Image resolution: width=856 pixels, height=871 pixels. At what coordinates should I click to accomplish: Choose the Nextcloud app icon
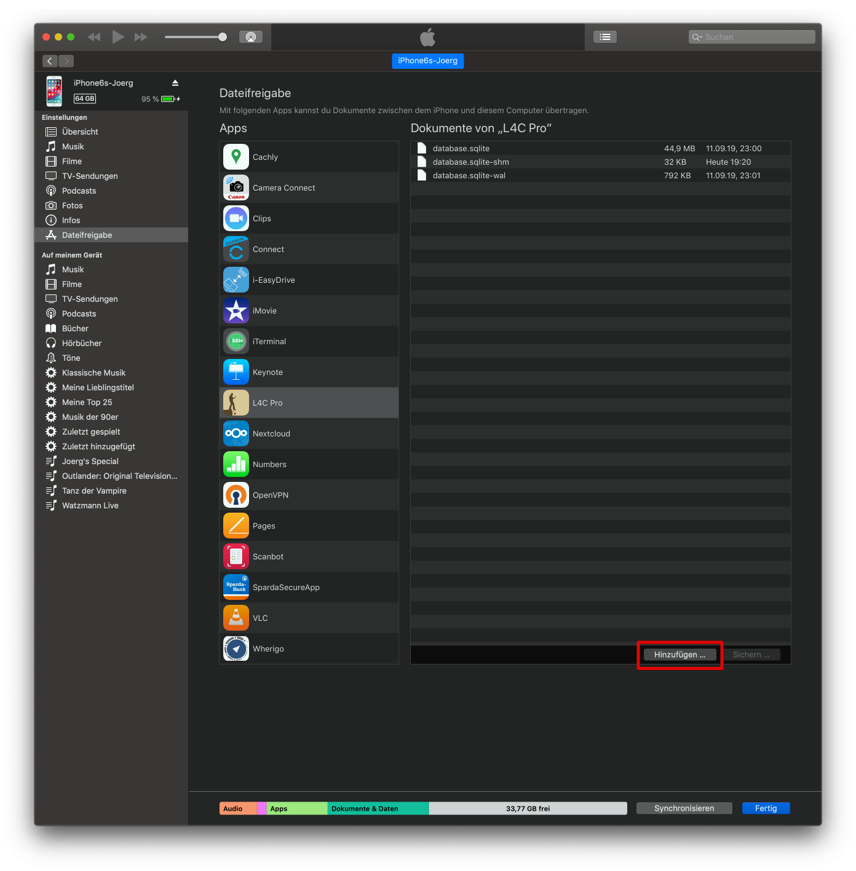(236, 433)
